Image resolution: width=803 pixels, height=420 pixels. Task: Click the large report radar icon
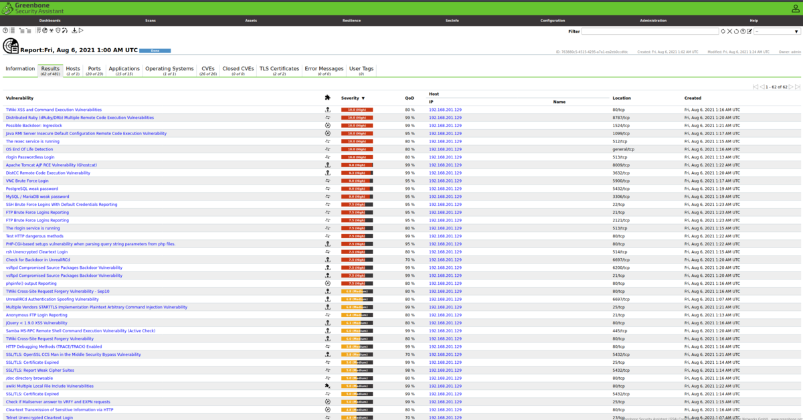tap(11, 46)
